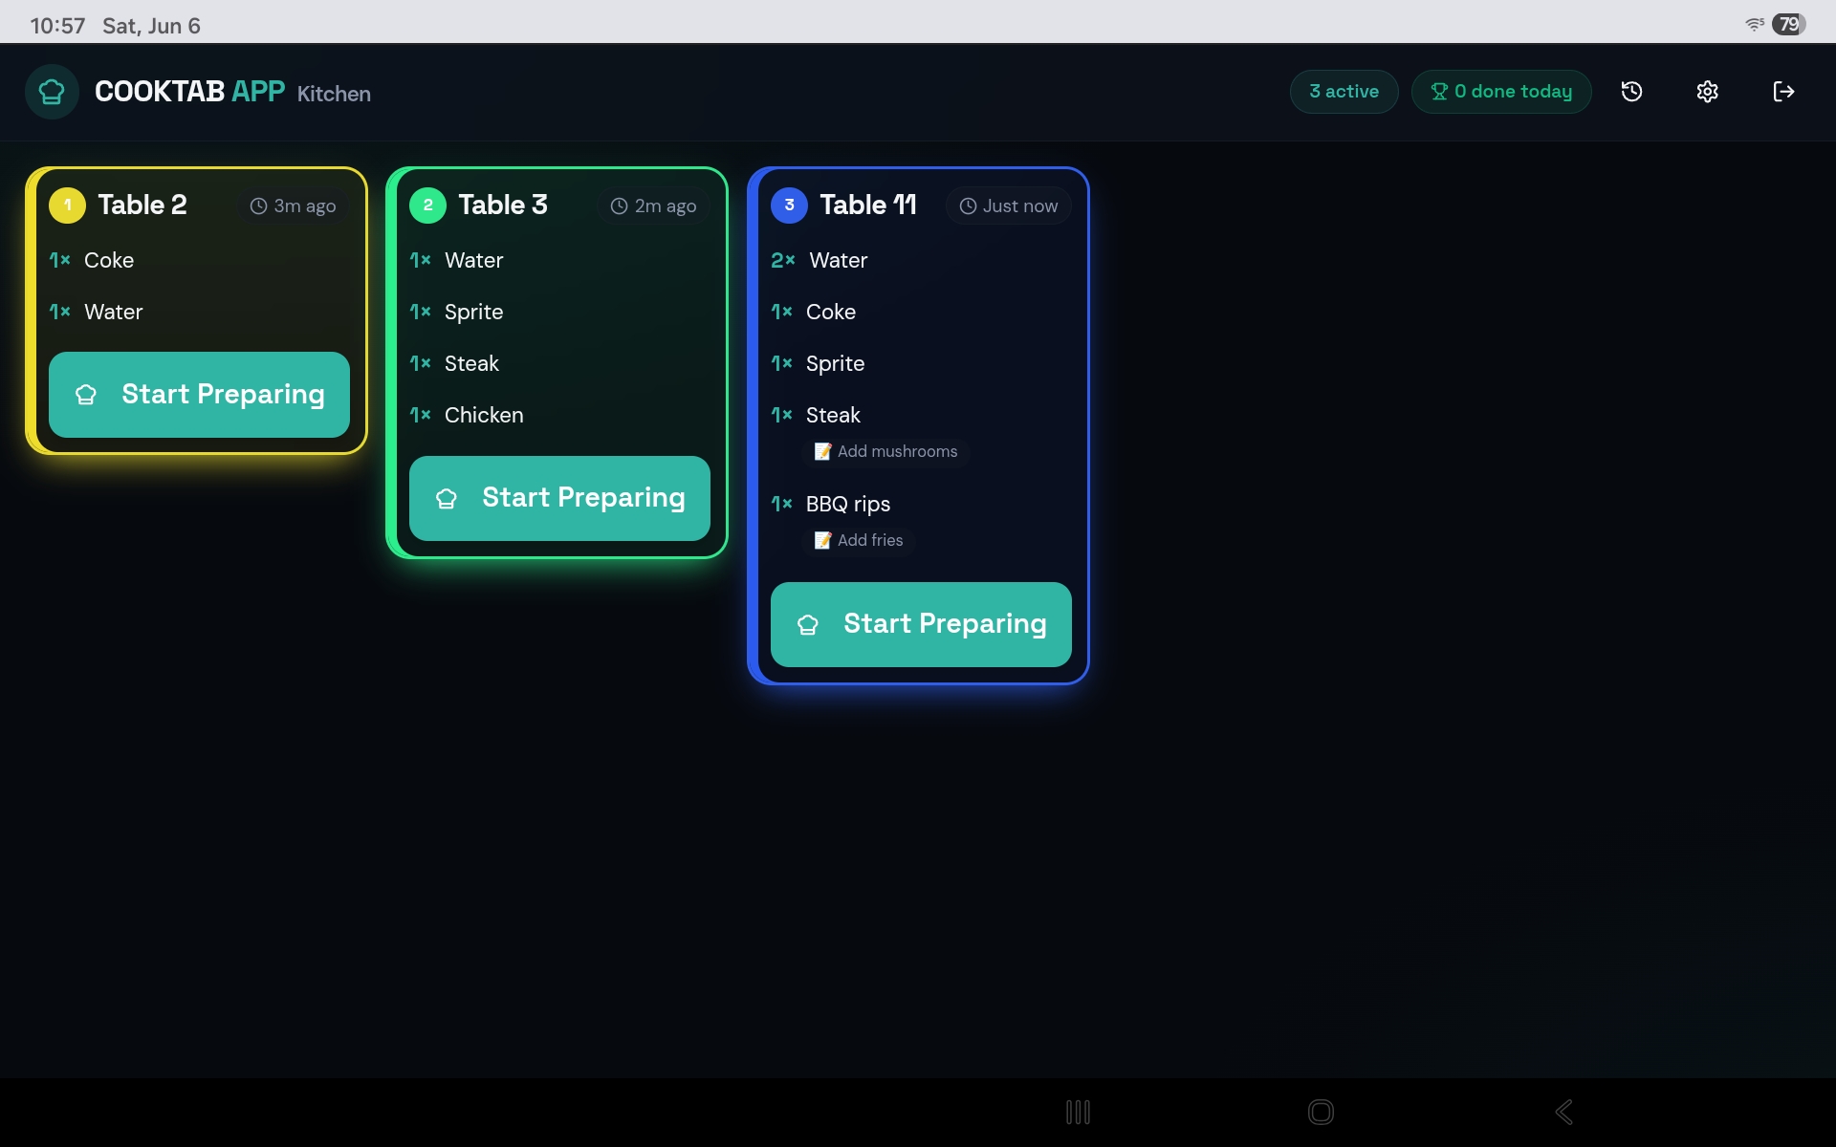Click the blue number 3 badge on Table 11
The height and width of the screenshot is (1147, 1836).
(789, 205)
